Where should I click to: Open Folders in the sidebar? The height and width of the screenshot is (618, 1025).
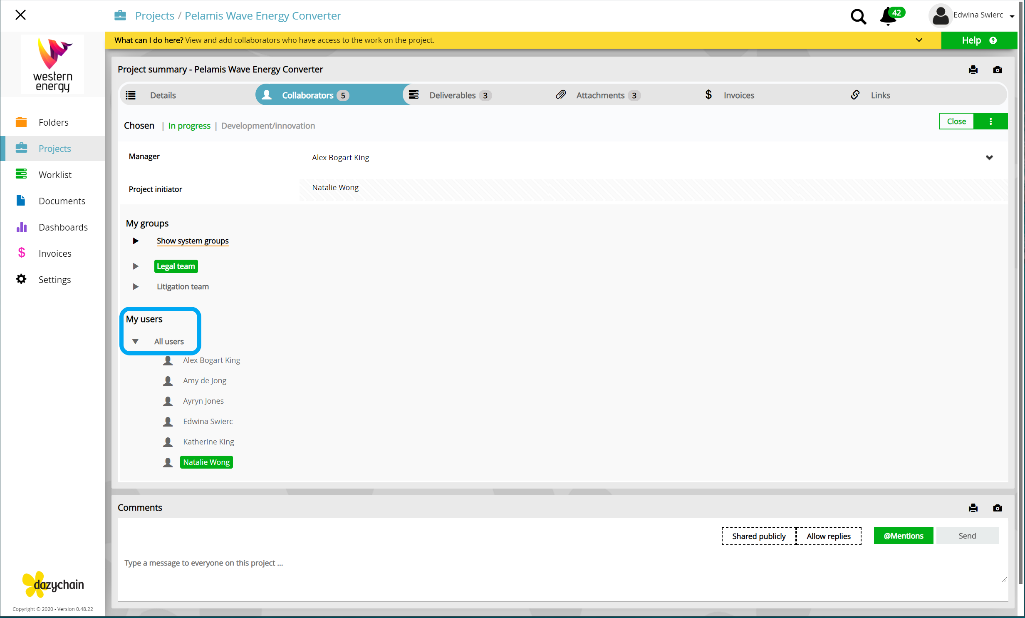pos(53,122)
